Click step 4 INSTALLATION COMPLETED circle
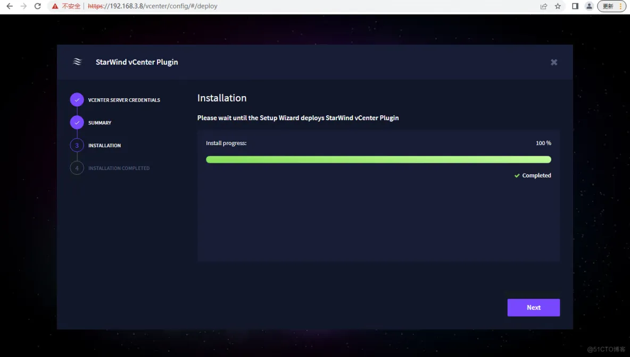This screenshot has height=357, width=630. (x=77, y=168)
